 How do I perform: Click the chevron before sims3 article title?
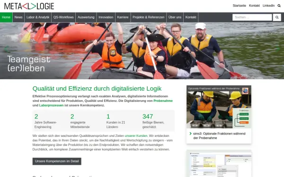(191, 134)
